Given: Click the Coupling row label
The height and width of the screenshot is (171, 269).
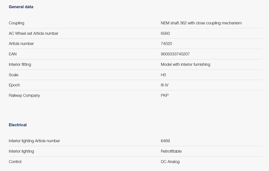Looking at the screenshot, I should (16, 23).
